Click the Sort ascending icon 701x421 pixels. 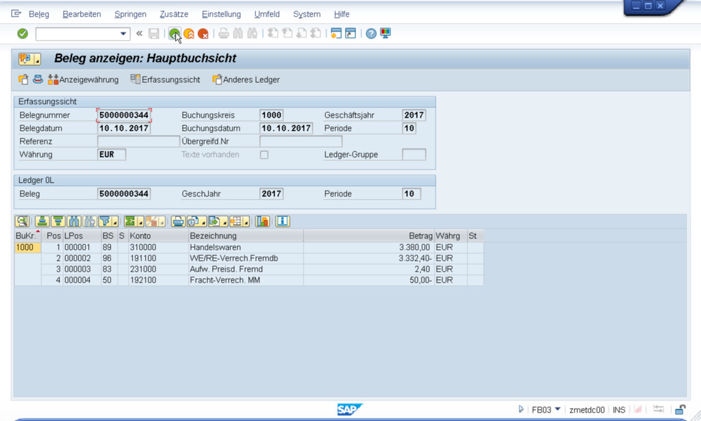click(x=42, y=221)
